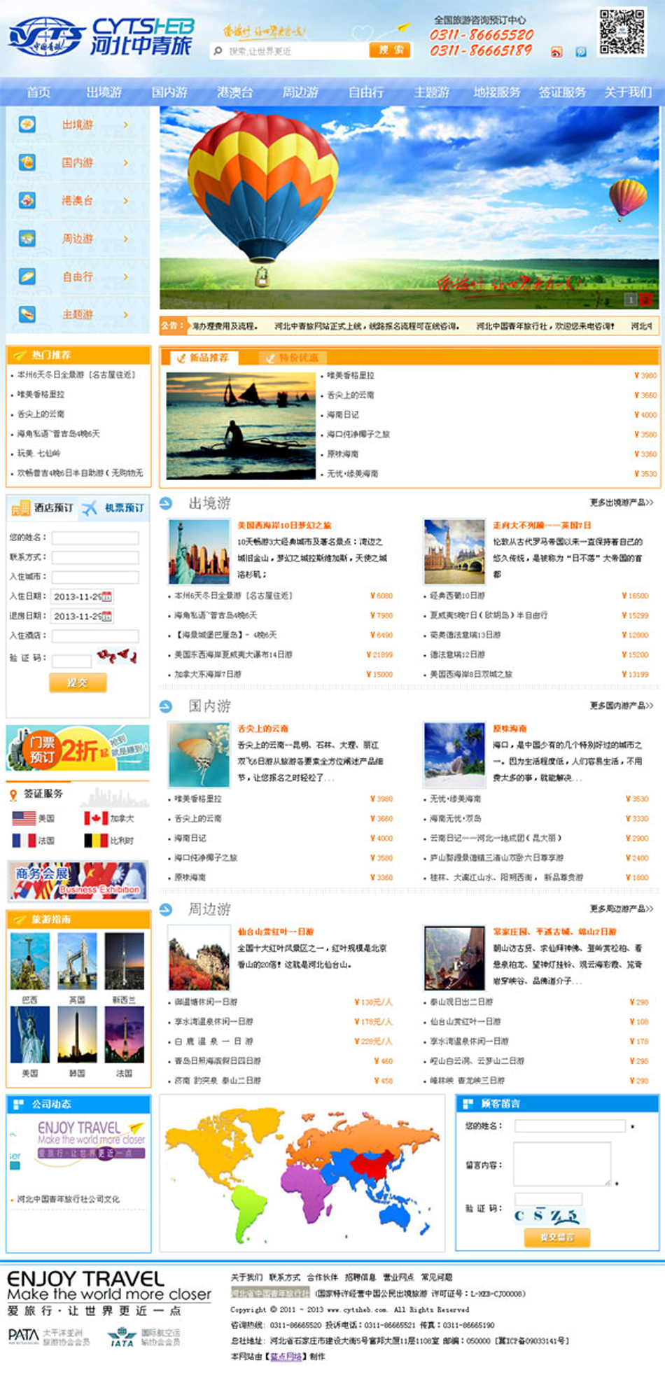
Task: Click the 港澳台 sidebar category icon
Action: click(27, 200)
